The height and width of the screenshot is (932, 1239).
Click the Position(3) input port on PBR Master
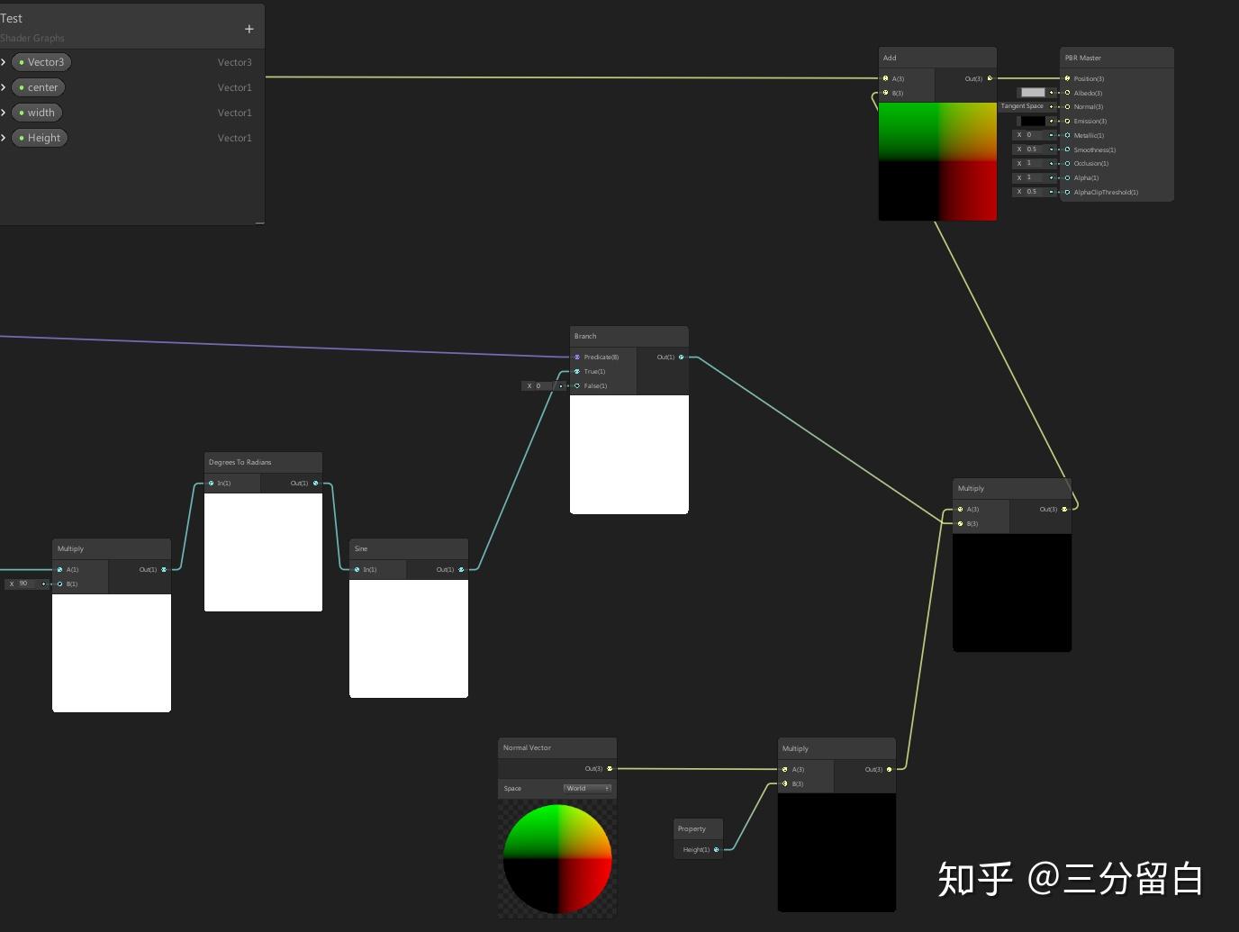click(x=1068, y=78)
